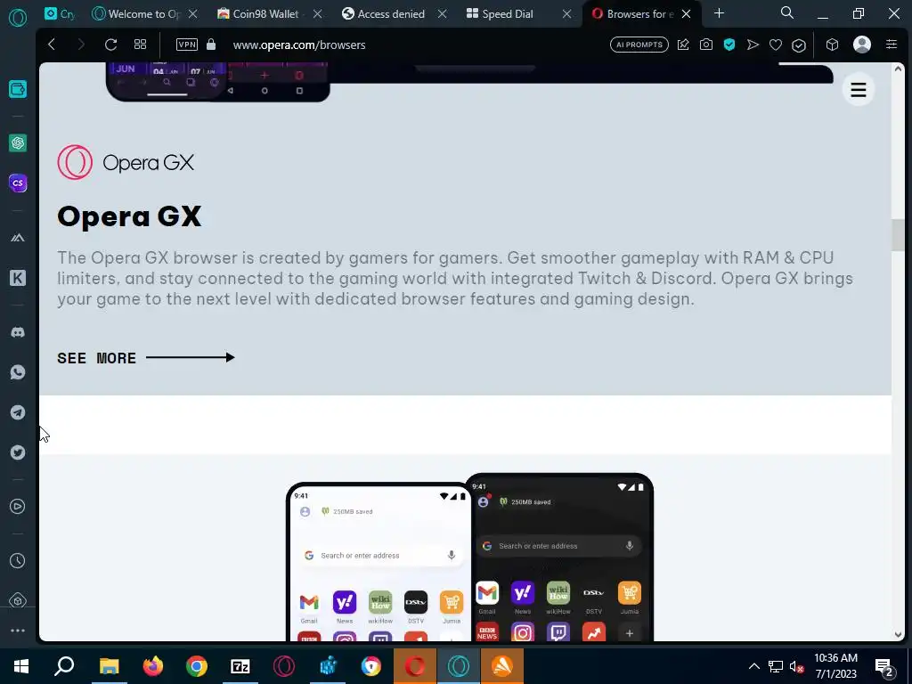Open the Speed Dial grid button
The width and height of the screenshot is (912, 684).
pyautogui.click(x=140, y=45)
